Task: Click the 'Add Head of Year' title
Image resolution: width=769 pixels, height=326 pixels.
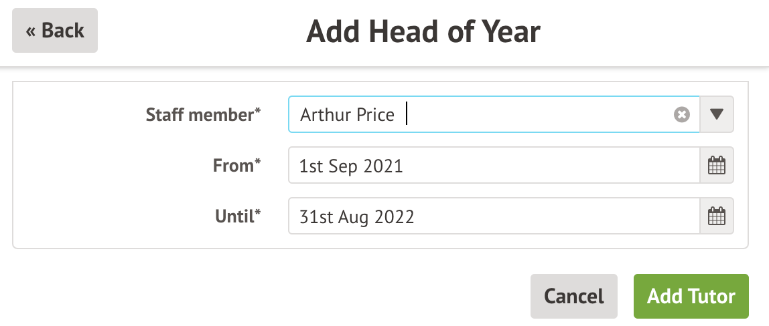Action: point(423,31)
